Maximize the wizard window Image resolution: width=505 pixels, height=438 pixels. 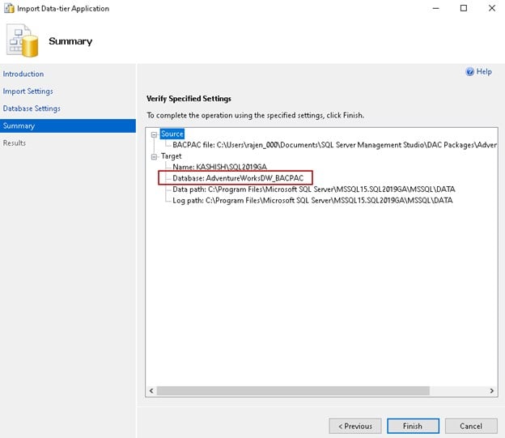pos(464,8)
